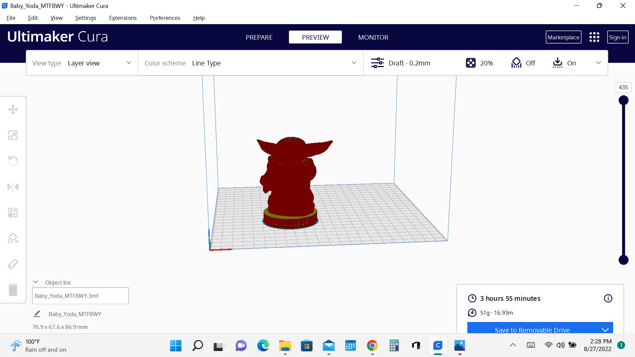Select the Rotate tool

tap(13, 161)
